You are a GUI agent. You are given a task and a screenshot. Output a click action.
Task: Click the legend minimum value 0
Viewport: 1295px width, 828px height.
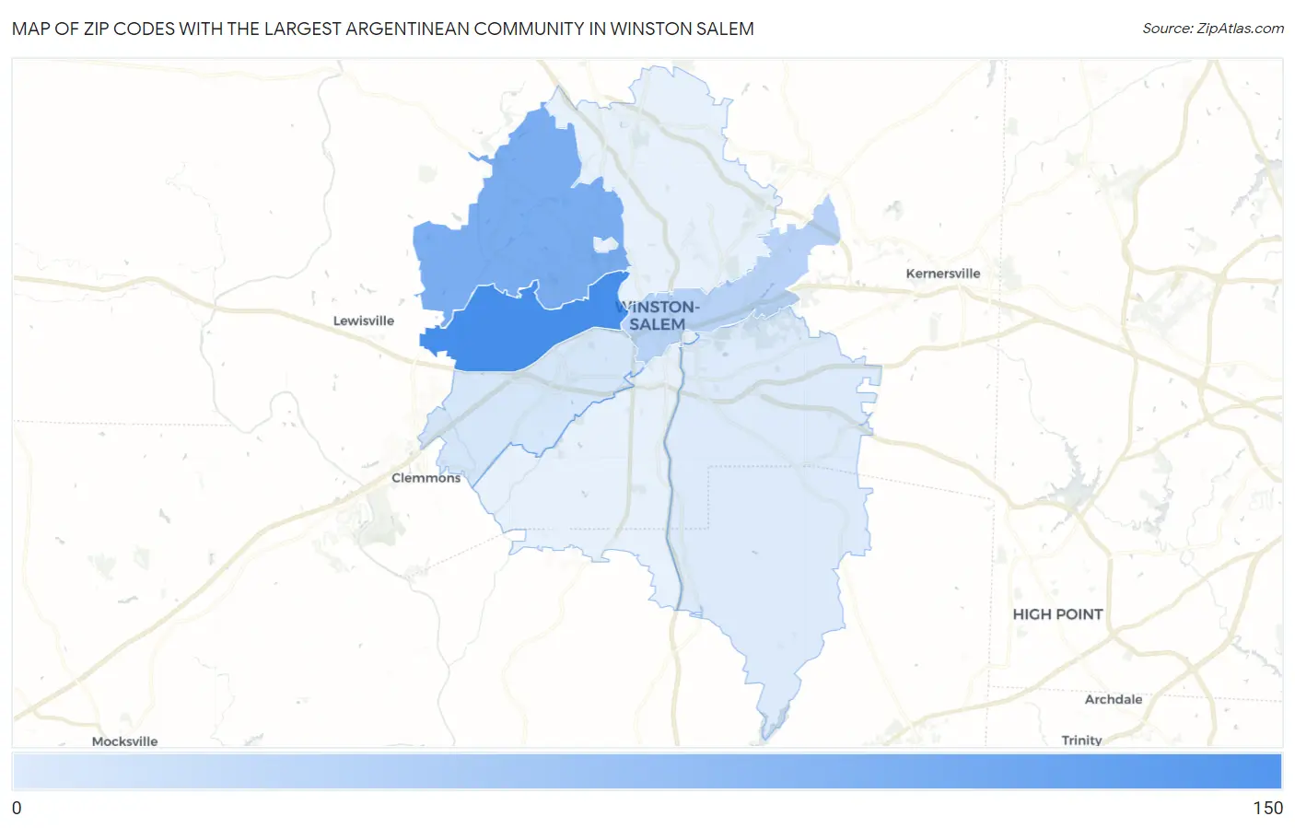[17, 808]
